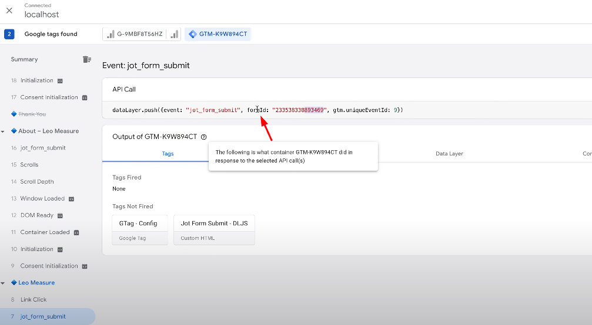
Task: Open the struck-through Thank You page
Action: pyautogui.click(x=32, y=114)
